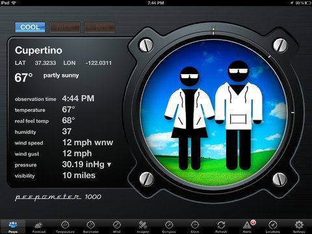Open the Settings gear

pyautogui.click(x=299, y=227)
